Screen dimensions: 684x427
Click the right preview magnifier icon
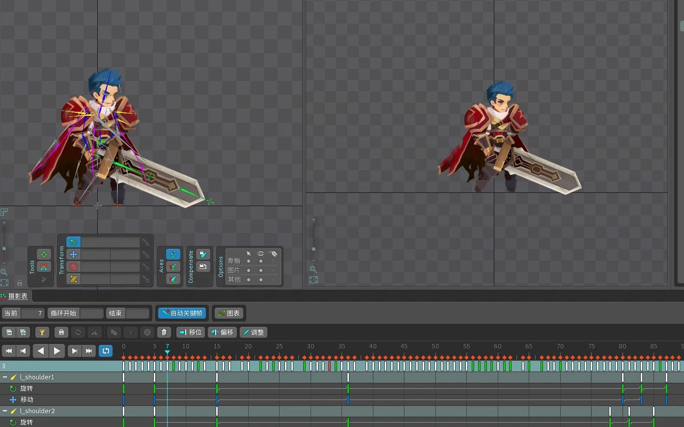tap(313, 269)
